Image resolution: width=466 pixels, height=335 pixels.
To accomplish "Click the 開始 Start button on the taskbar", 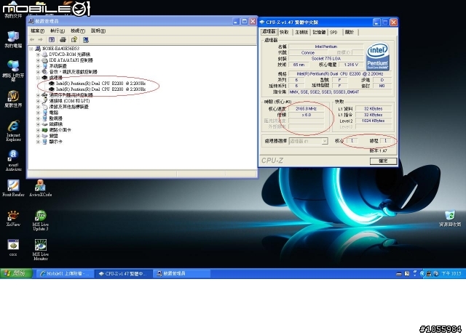I will coord(16,273).
